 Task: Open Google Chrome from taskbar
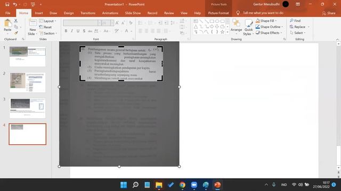182,185
